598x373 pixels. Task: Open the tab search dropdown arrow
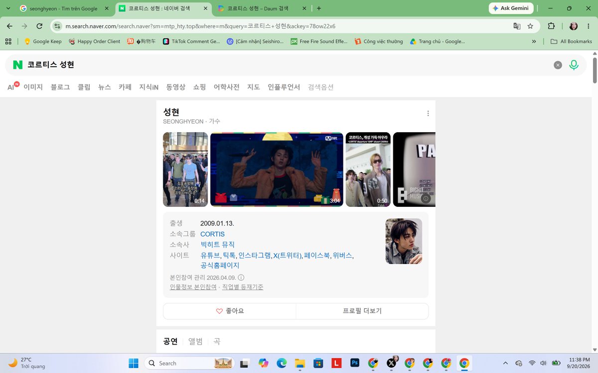pos(8,8)
